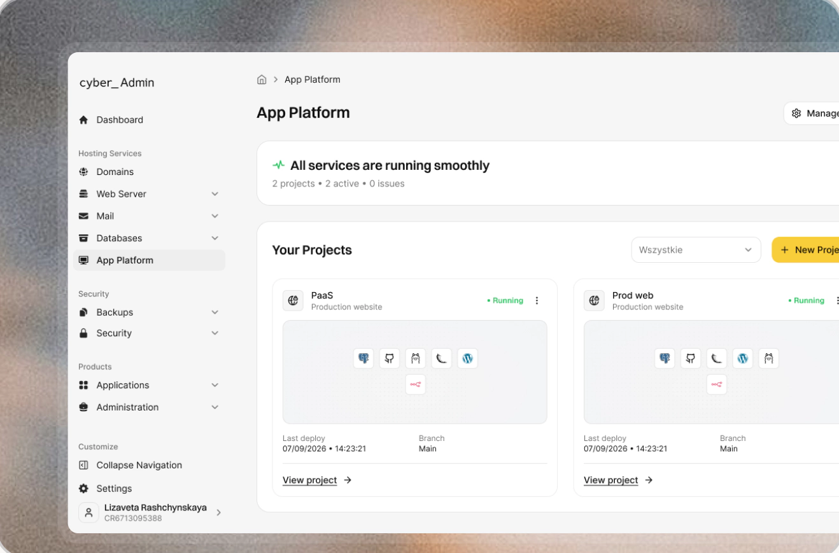Select App Platform in the sidebar
This screenshot has width=839, height=553.
click(x=149, y=260)
